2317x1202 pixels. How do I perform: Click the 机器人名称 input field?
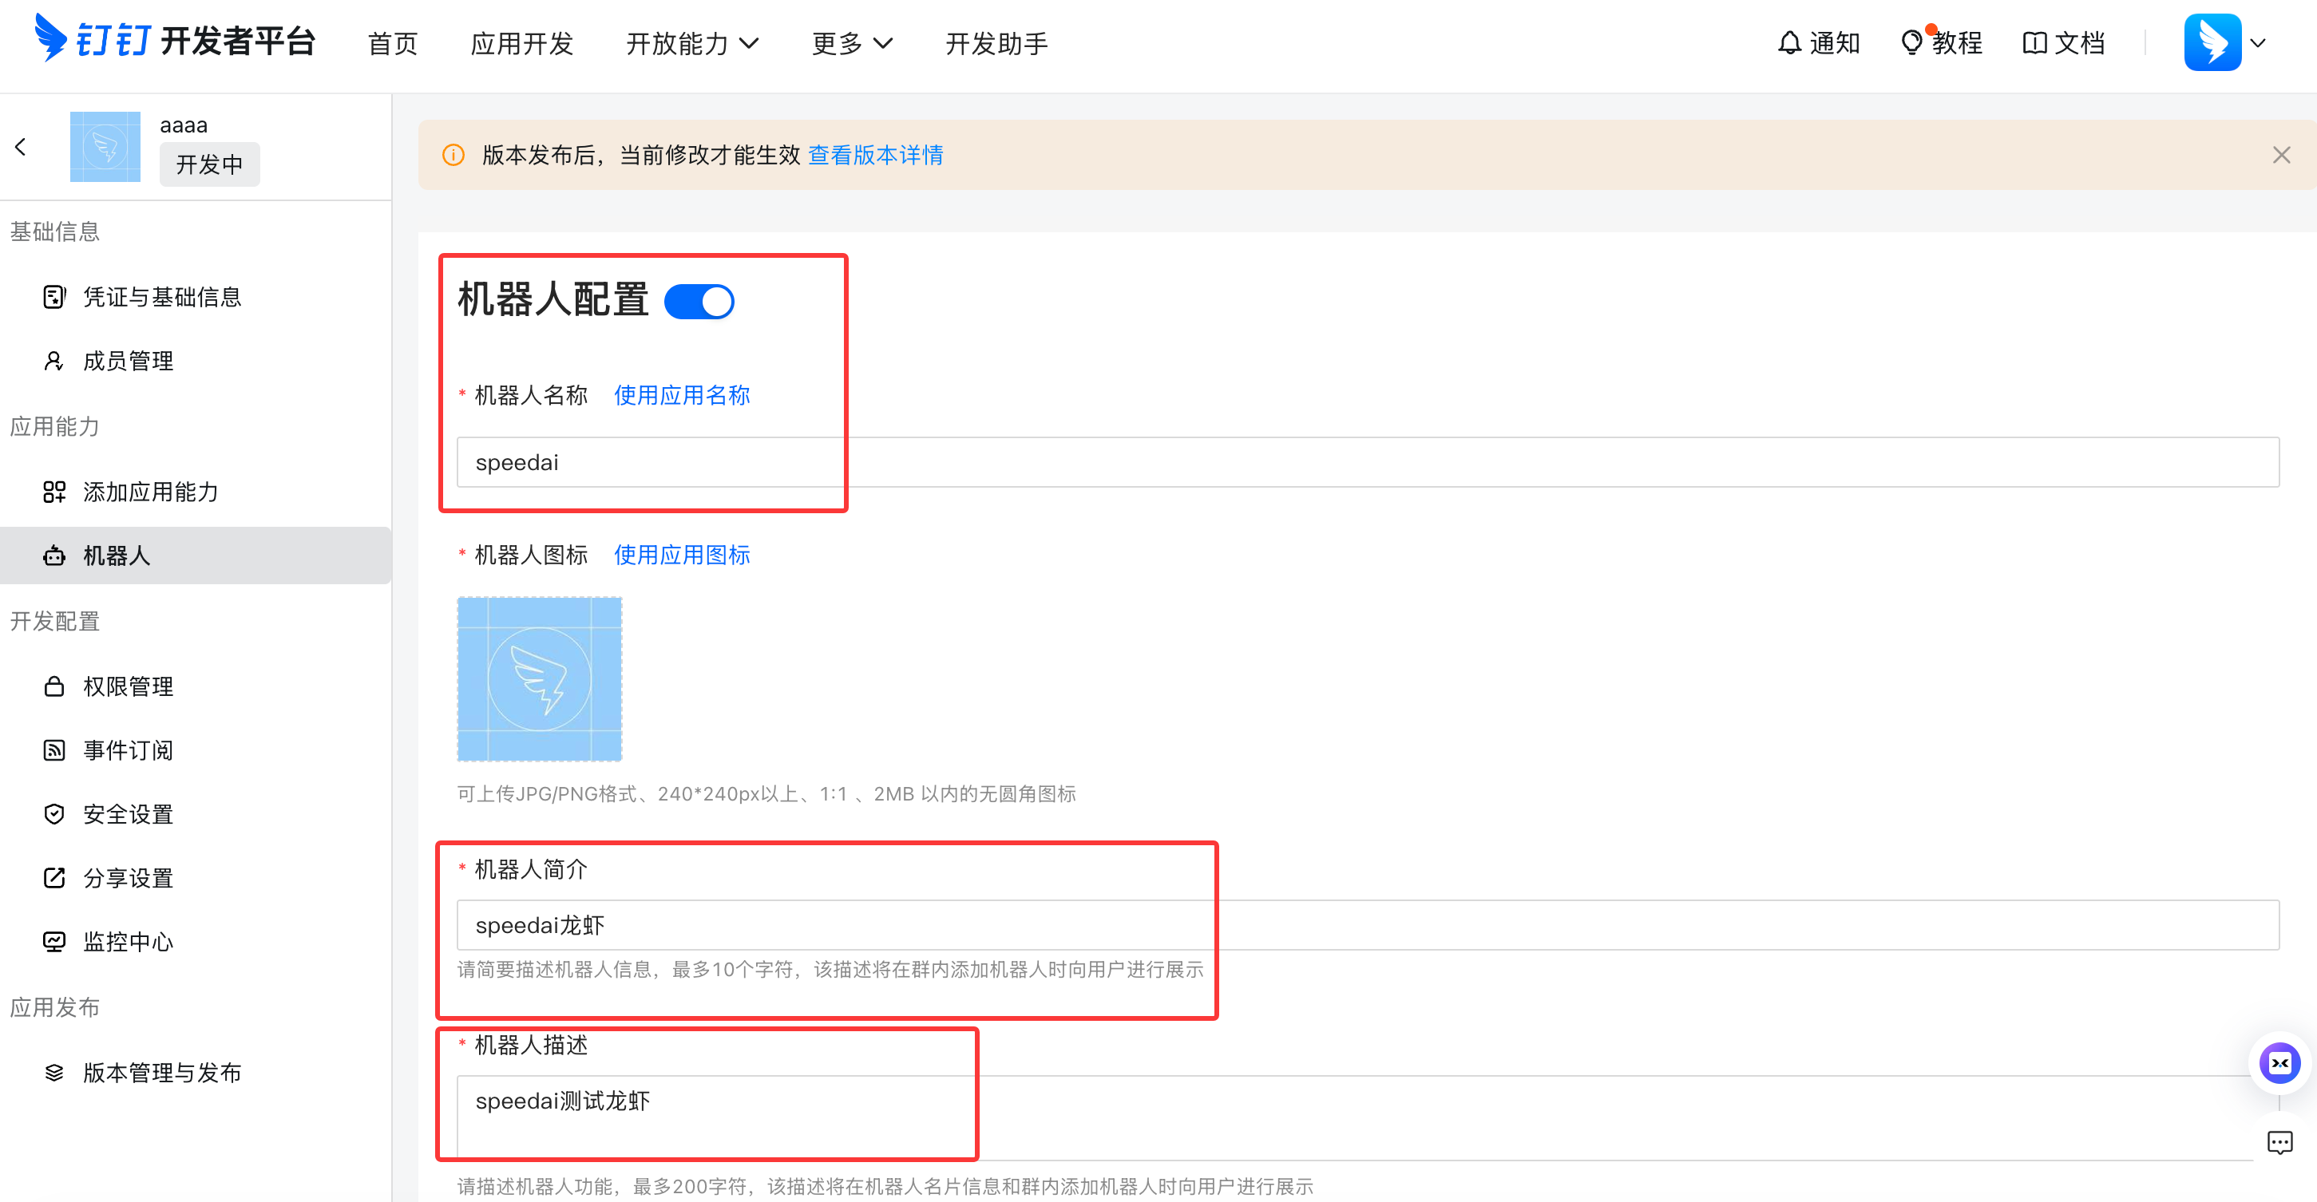coord(1367,462)
